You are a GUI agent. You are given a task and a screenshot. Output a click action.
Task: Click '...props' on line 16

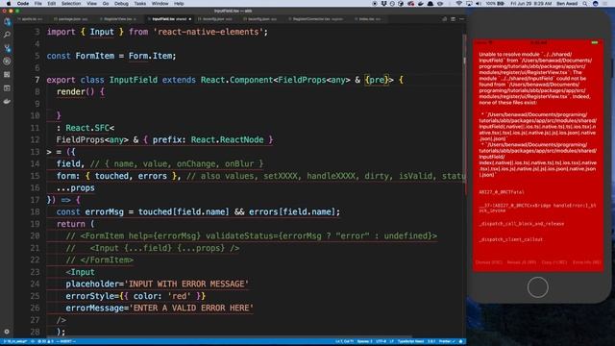(75, 188)
